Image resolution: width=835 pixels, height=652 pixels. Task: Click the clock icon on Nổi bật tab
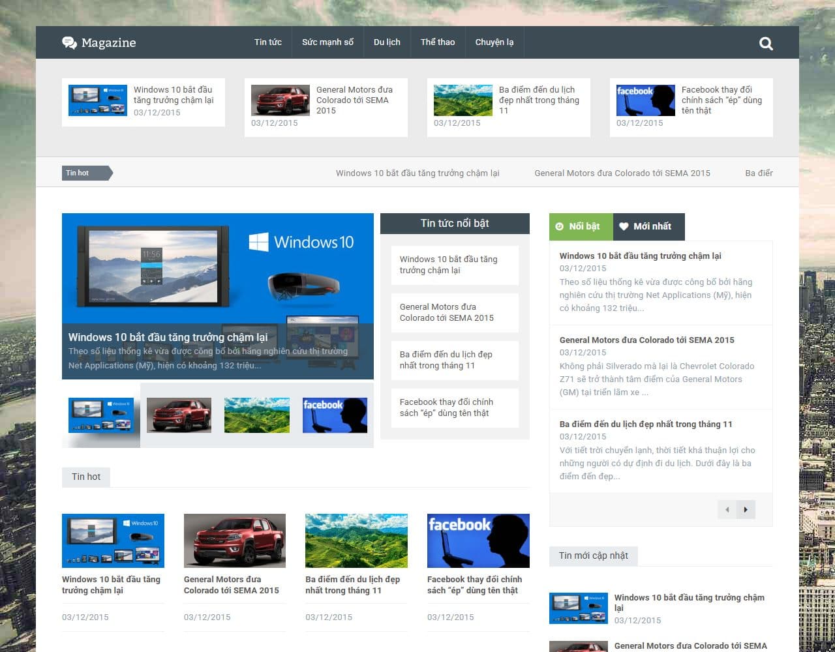click(559, 226)
